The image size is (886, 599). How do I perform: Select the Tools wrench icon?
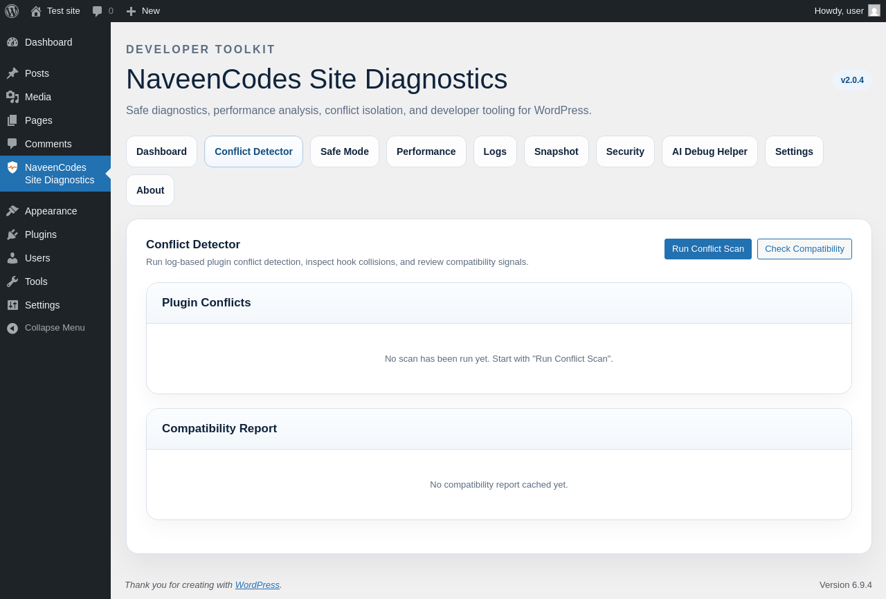coord(12,282)
